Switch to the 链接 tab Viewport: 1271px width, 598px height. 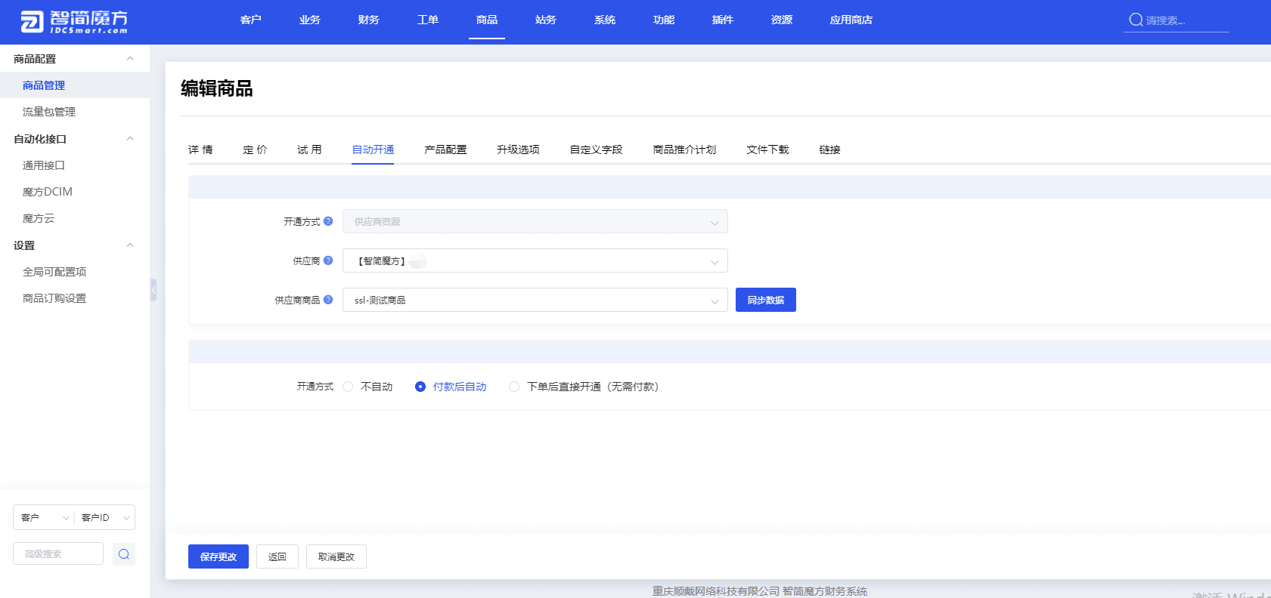(829, 149)
